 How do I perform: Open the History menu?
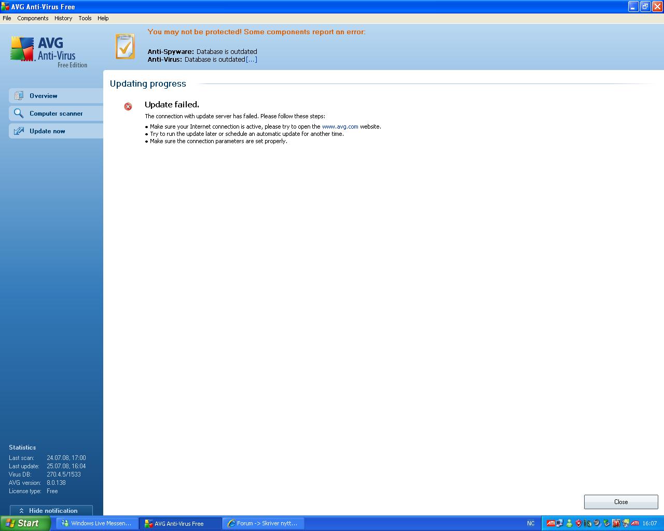coord(63,18)
